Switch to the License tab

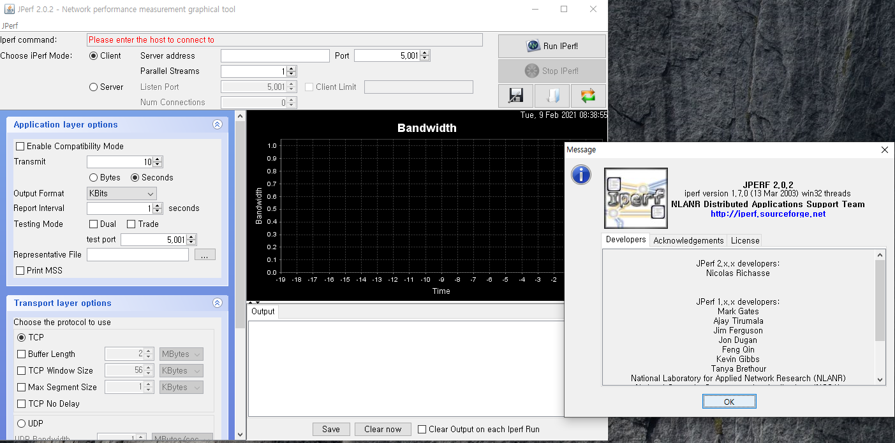coord(745,240)
